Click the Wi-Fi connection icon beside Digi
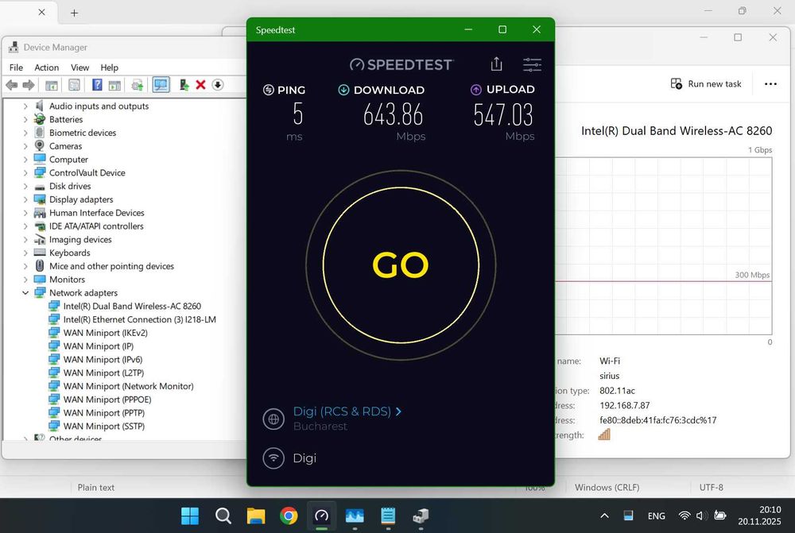 (273, 458)
